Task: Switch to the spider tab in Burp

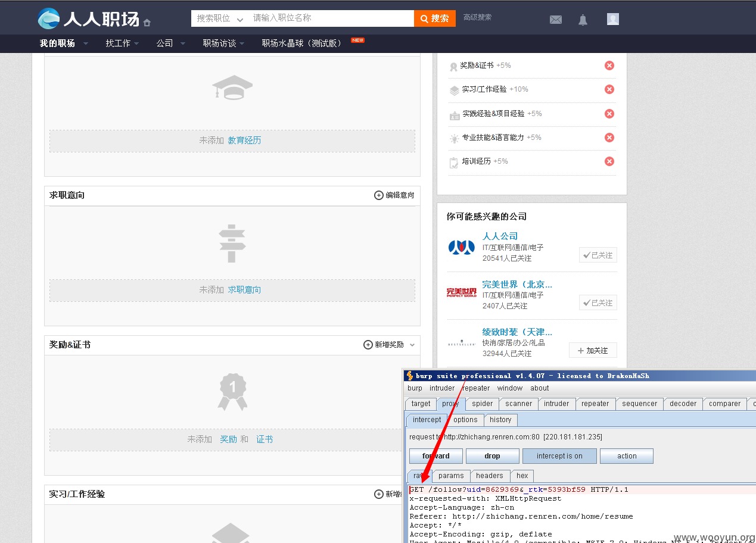Action: coord(483,404)
